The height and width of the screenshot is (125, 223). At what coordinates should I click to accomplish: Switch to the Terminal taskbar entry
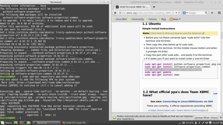click(46, 123)
